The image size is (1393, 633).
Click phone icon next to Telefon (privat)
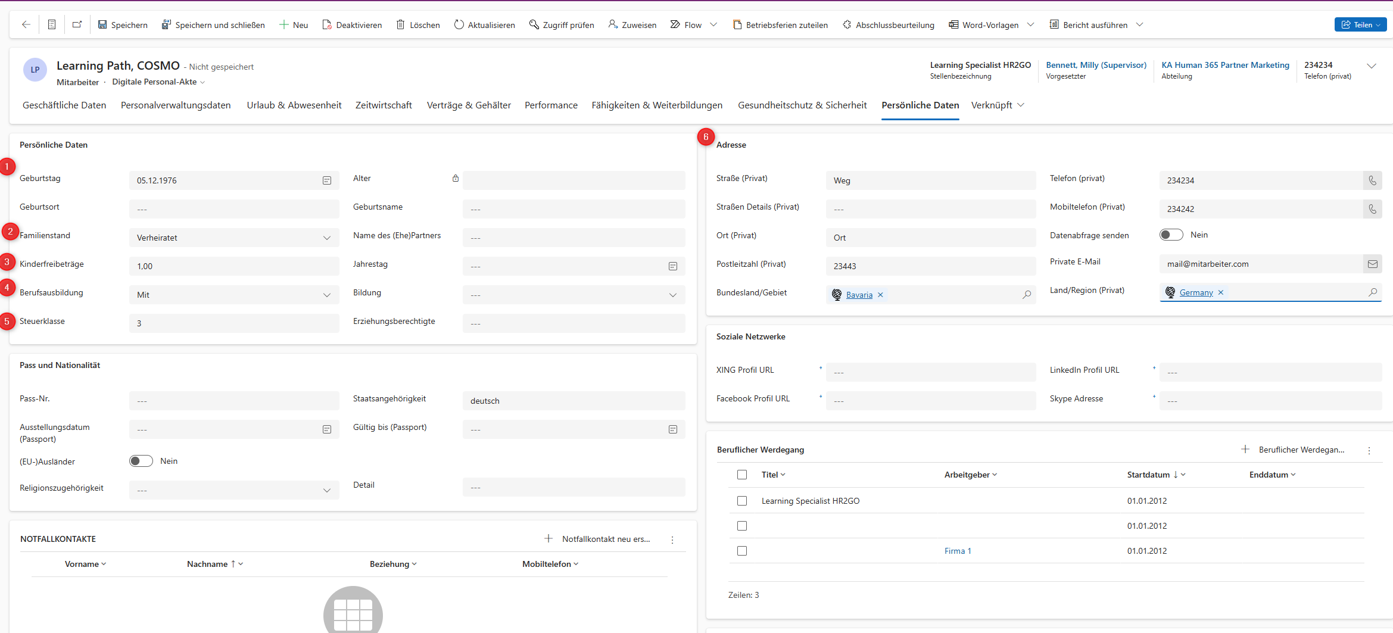coord(1372,180)
